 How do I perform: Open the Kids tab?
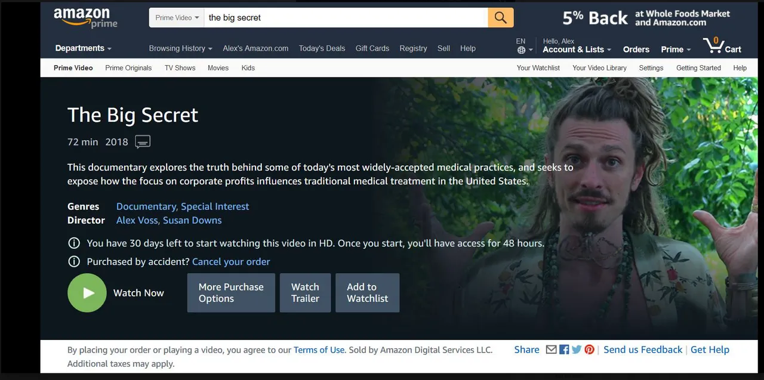tap(248, 68)
